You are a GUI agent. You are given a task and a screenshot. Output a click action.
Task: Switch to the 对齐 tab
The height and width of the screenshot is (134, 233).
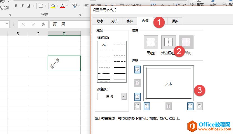[115, 21]
